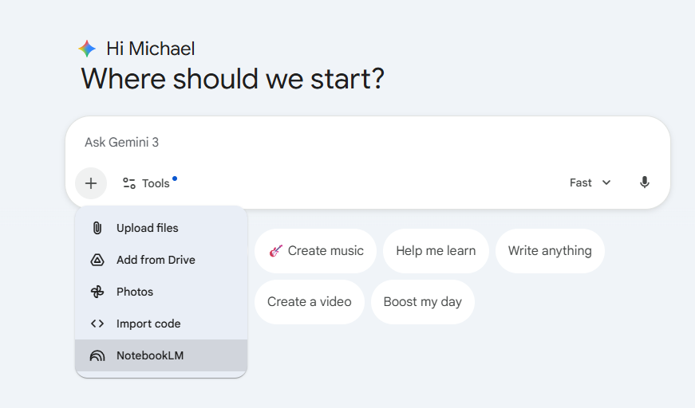Screen dimensions: 695x408
Task: Focus the Ask Gemini 3 prompt field
Action: pos(367,143)
